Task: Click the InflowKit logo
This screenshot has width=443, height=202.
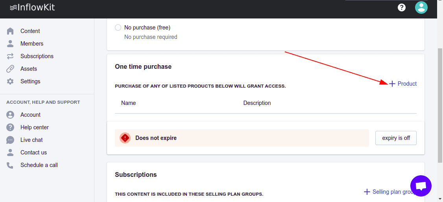Action: pyautogui.click(x=32, y=7)
